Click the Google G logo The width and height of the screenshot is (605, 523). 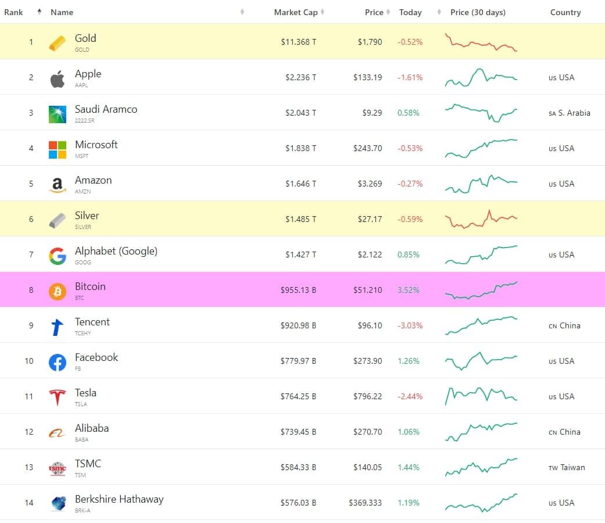coord(57,256)
